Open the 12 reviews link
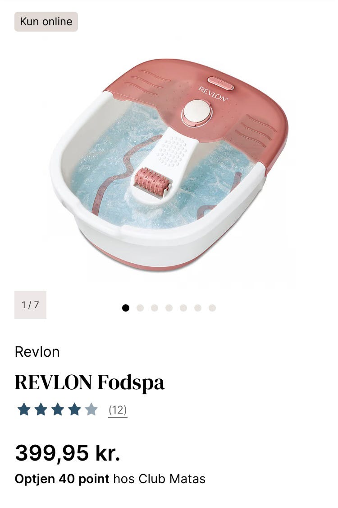 click(x=118, y=410)
